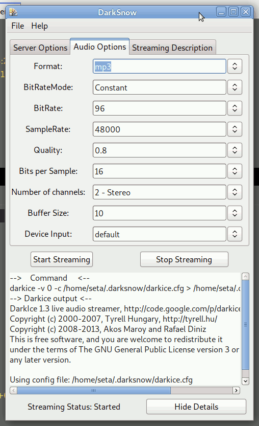Open the File menu
This screenshot has height=426, width=259.
coord(18,26)
